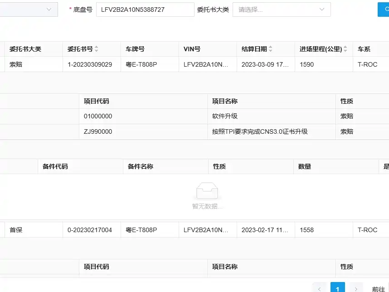389x292 pixels.
Task: Click the 软件升级 project row
Action: pyautogui.click(x=194, y=116)
